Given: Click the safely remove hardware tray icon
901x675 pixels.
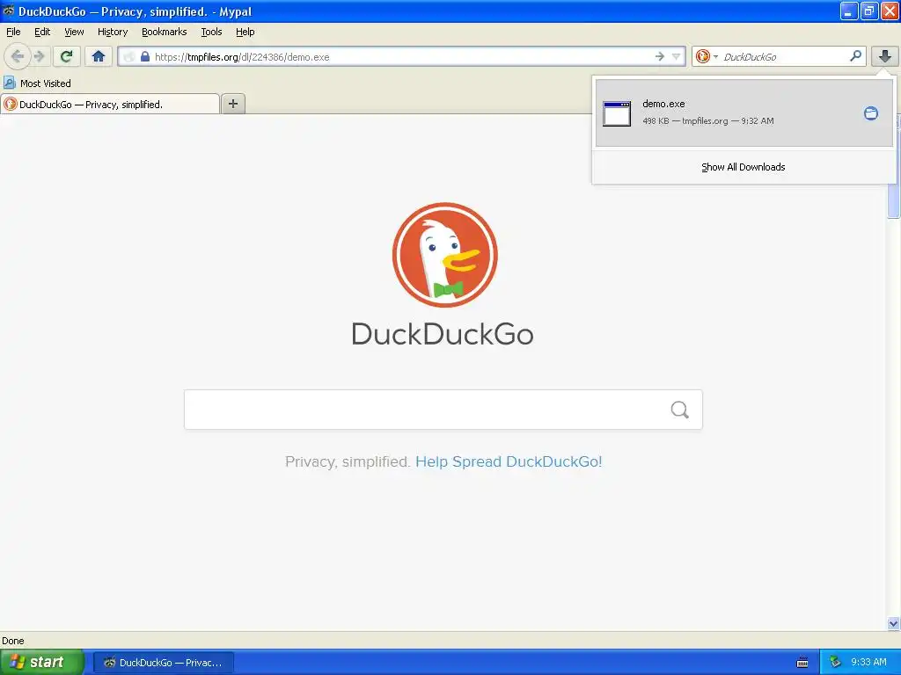Looking at the screenshot, I should [x=836, y=662].
